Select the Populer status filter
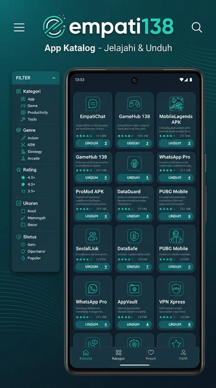 [x=31, y=258]
